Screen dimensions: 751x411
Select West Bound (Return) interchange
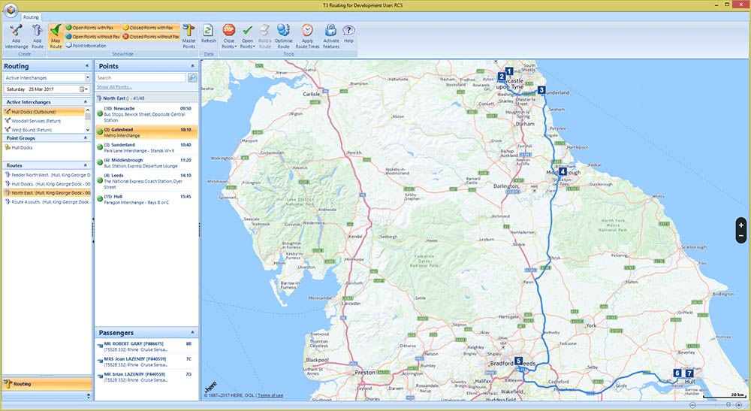coord(44,130)
